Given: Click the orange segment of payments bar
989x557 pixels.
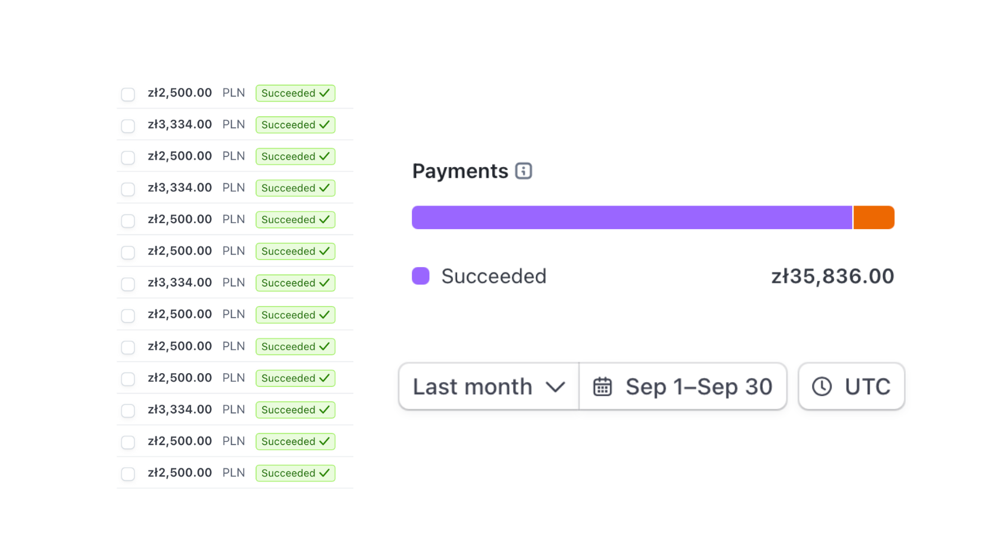Looking at the screenshot, I should (x=874, y=218).
